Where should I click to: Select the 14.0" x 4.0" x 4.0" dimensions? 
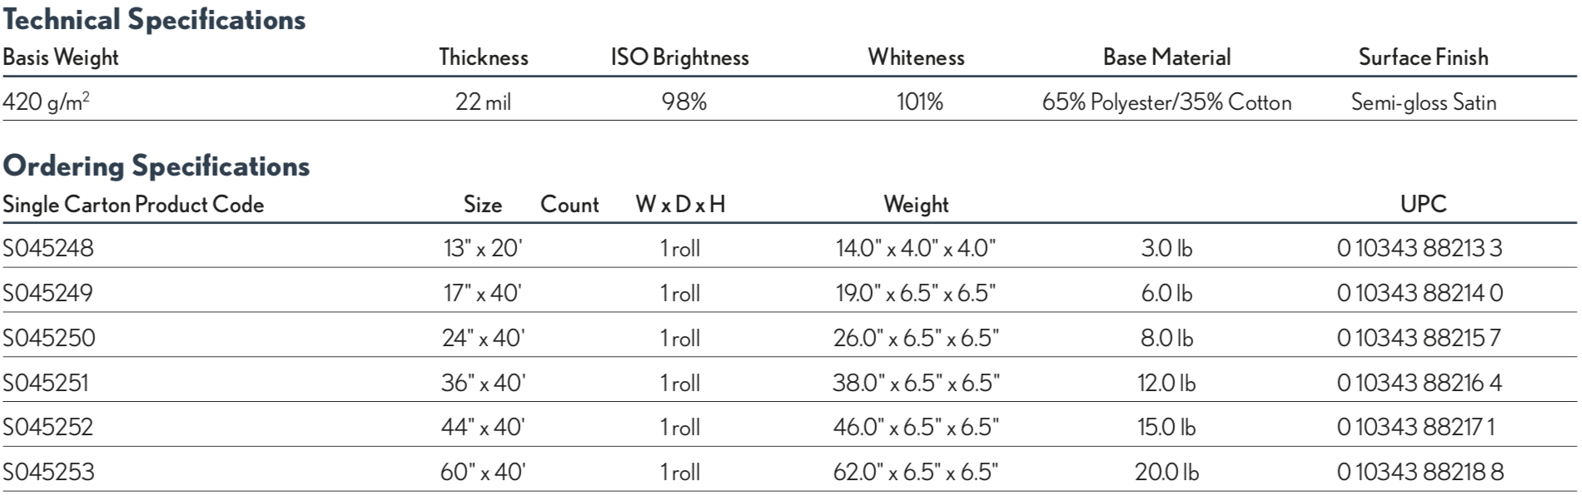click(916, 248)
